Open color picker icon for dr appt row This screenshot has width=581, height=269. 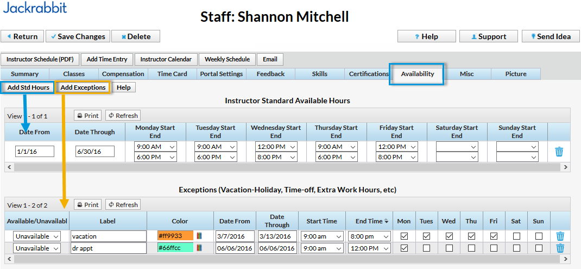pos(199,248)
